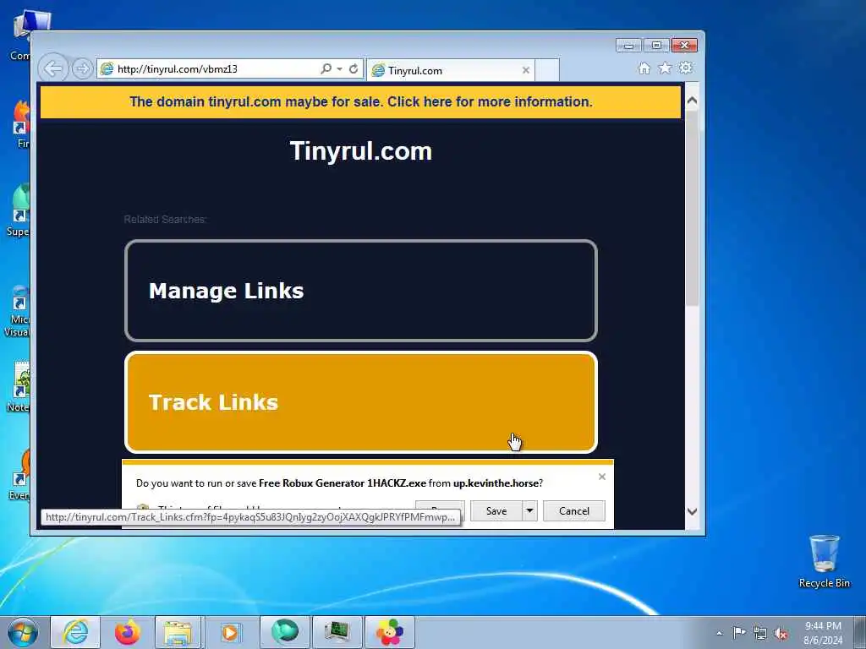Save the Free Robux Generator download

coord(496,511)
